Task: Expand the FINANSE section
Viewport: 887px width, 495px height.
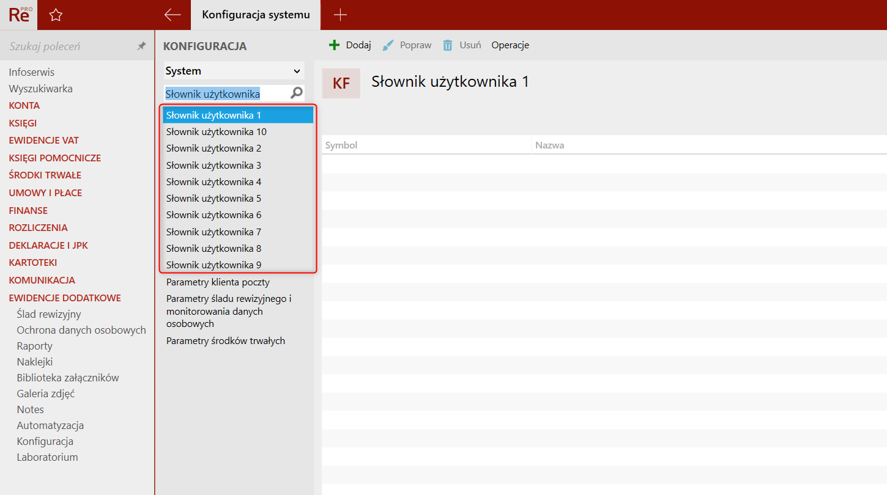Action: tap(28, 211)
